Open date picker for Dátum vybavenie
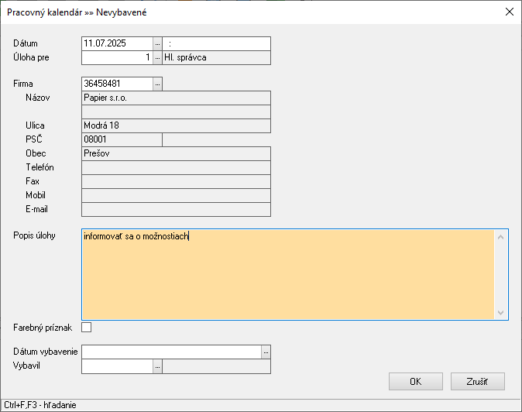 pyautogui.click(x=266, y=352)
